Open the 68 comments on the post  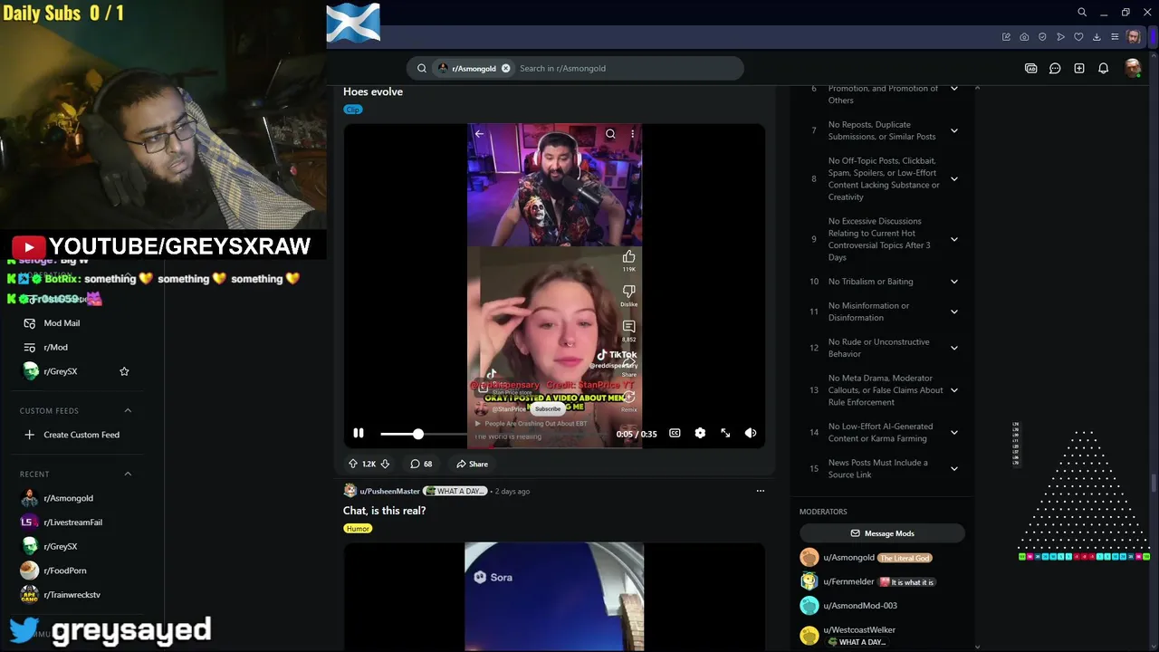(421, 464)
